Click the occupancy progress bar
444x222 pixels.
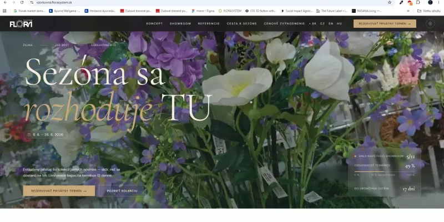pos(384,171)
